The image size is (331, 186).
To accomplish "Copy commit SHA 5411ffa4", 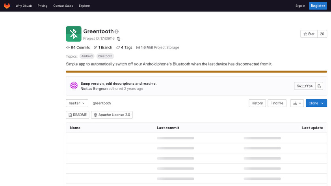I will click(319, 86).
